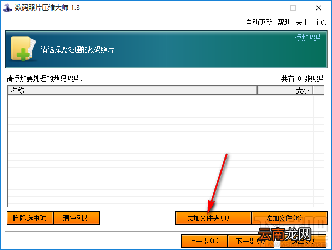Click the 删除选中项 button
332x250 pixels.
[x=30, y=218]
